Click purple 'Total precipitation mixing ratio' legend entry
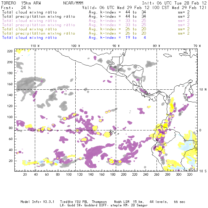The height and width of the screenshot is (208, 208). click(x=39, y=25)
